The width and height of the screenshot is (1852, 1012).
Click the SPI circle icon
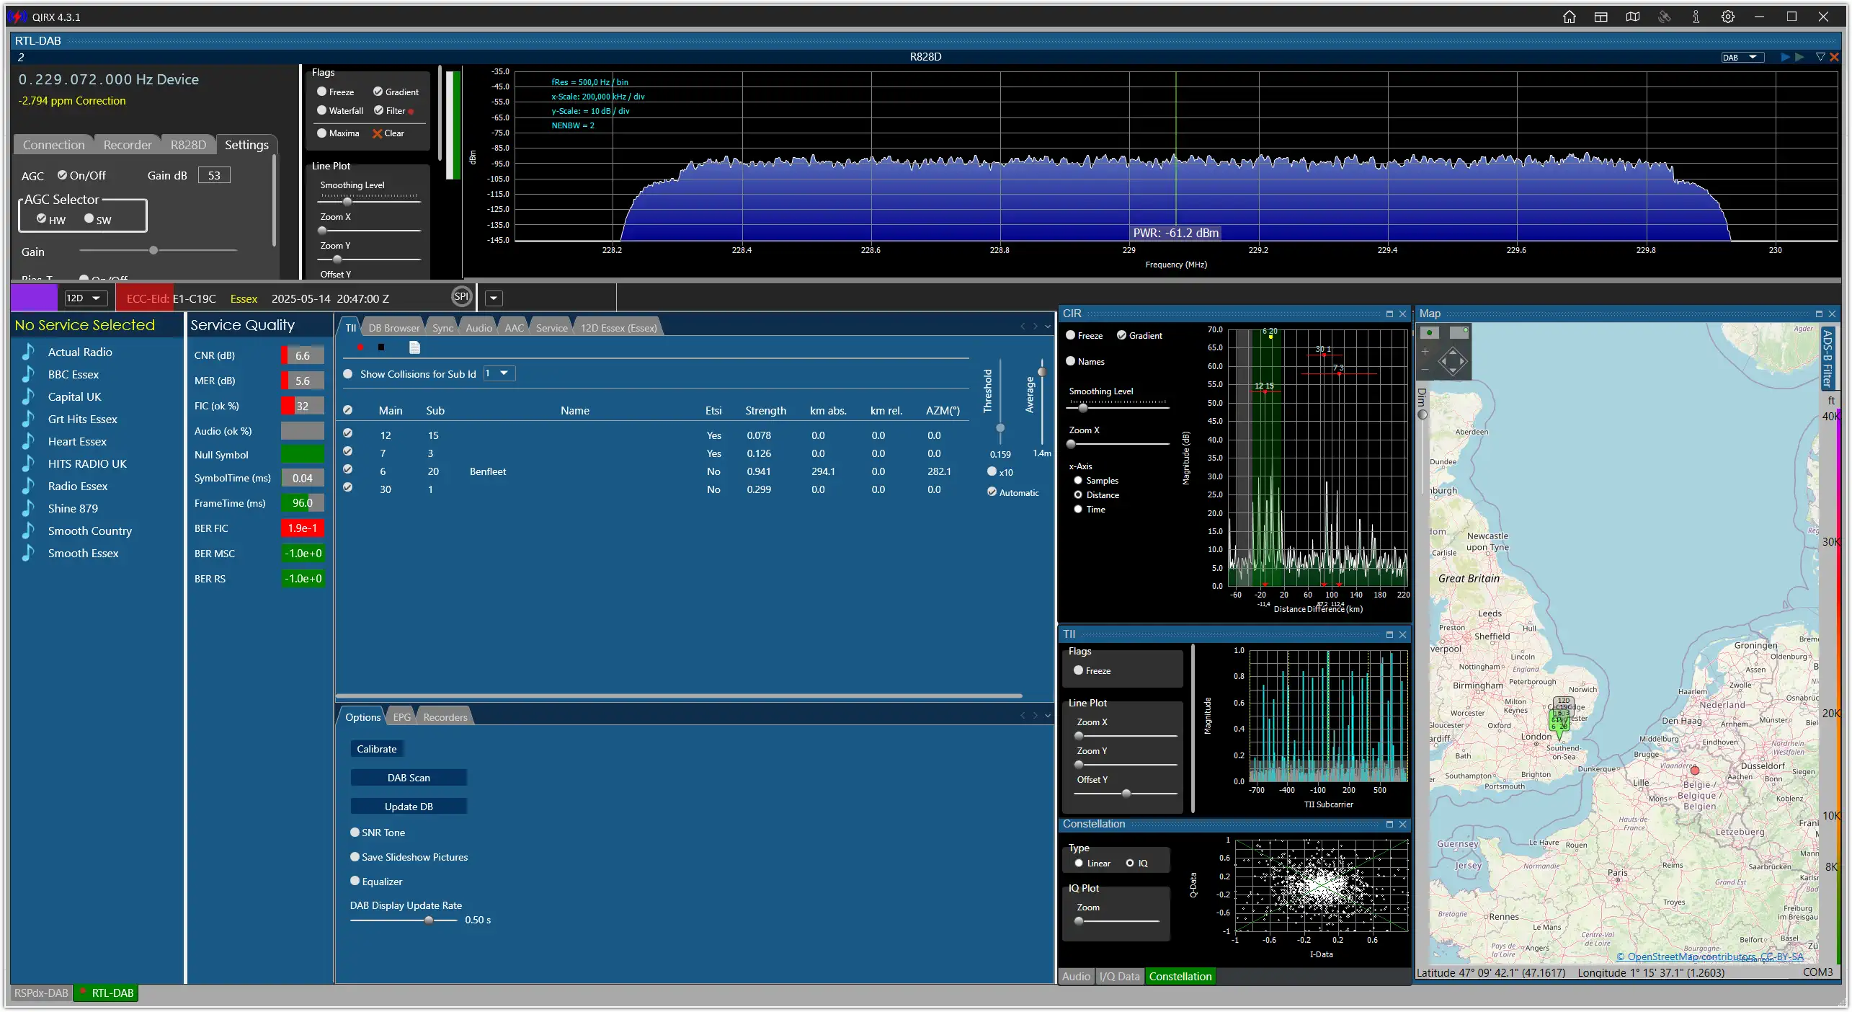click(x=461, y=296)
